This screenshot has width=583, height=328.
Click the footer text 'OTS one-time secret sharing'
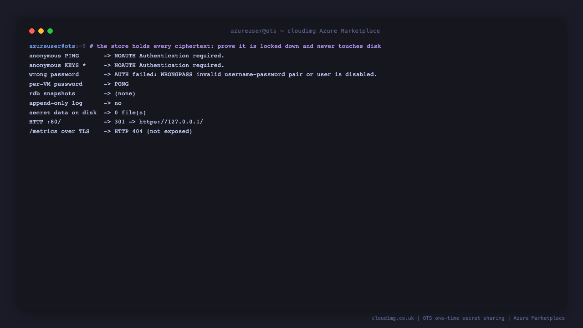pyautogui.click(x=464, y=318)
